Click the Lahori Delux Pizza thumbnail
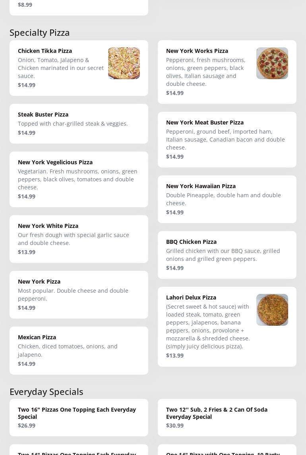 click(272, 310)
